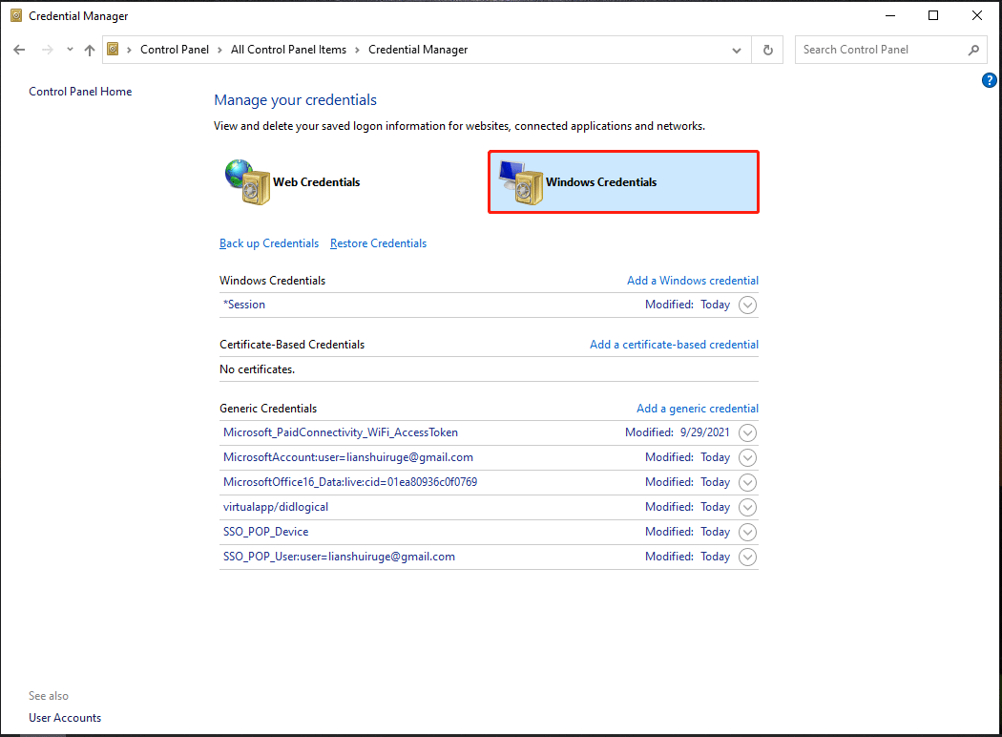Click the Windows Credentials monitor safe icon

coord(521,182)
